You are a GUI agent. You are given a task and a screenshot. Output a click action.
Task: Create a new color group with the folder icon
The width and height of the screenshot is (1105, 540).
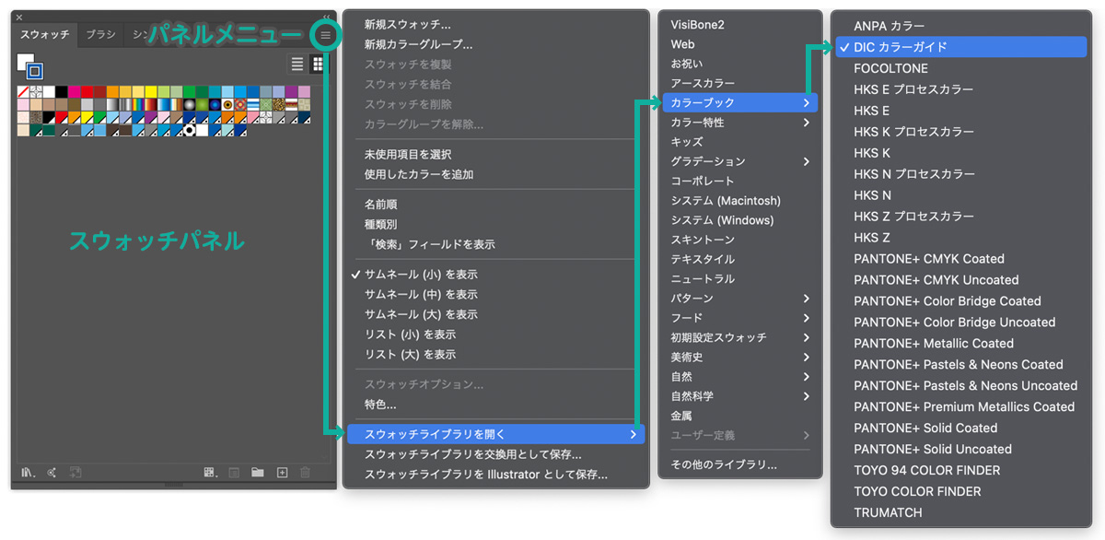[x=257, y=472]
